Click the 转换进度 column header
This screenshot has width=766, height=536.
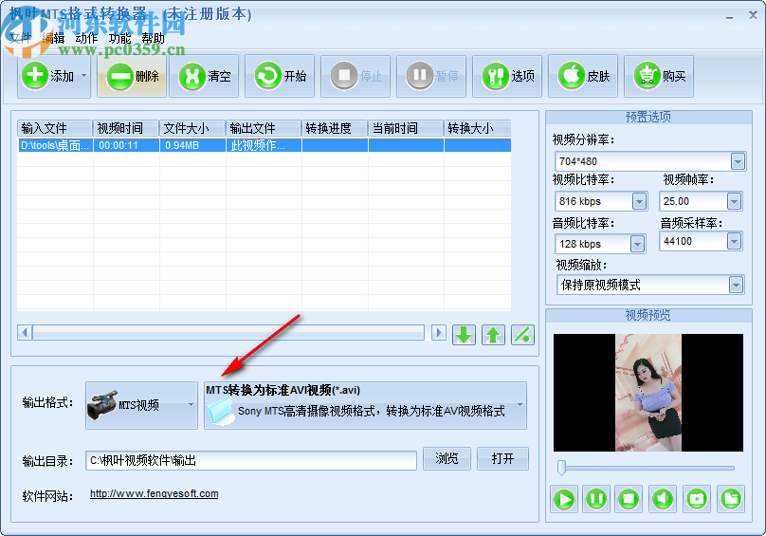pos(336,128)
